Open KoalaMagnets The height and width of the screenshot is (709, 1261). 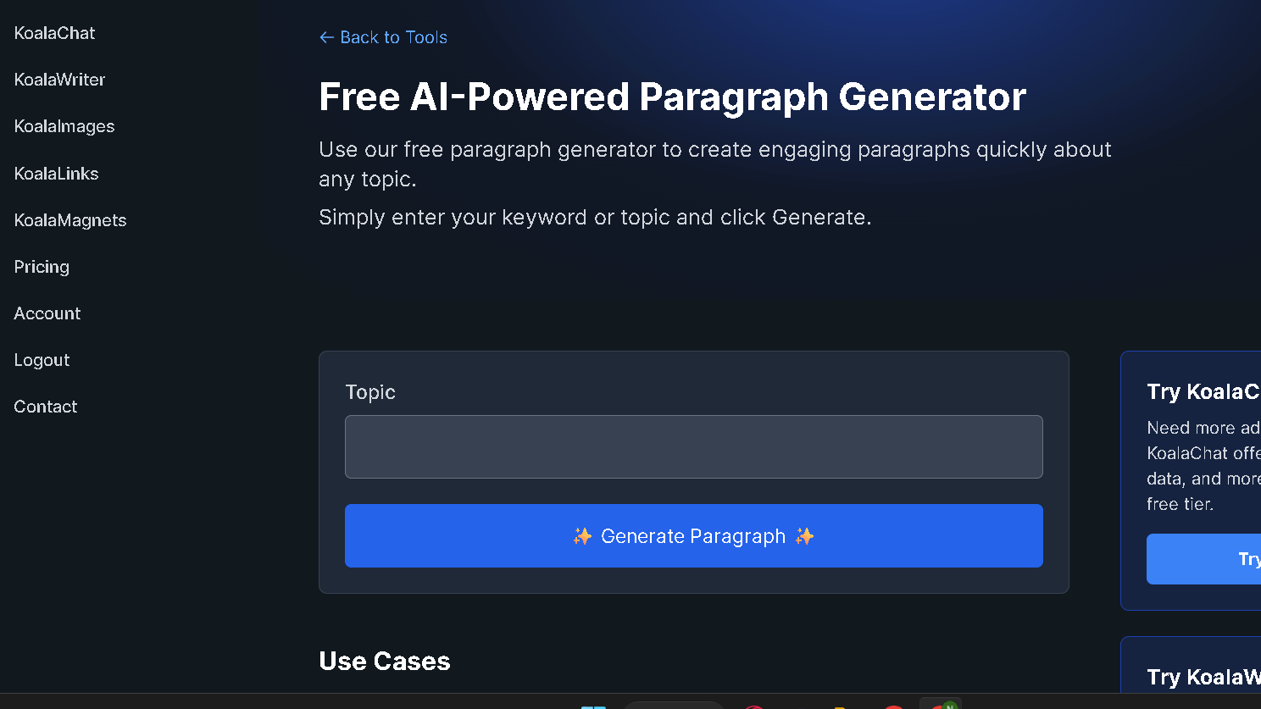point(69,219)
